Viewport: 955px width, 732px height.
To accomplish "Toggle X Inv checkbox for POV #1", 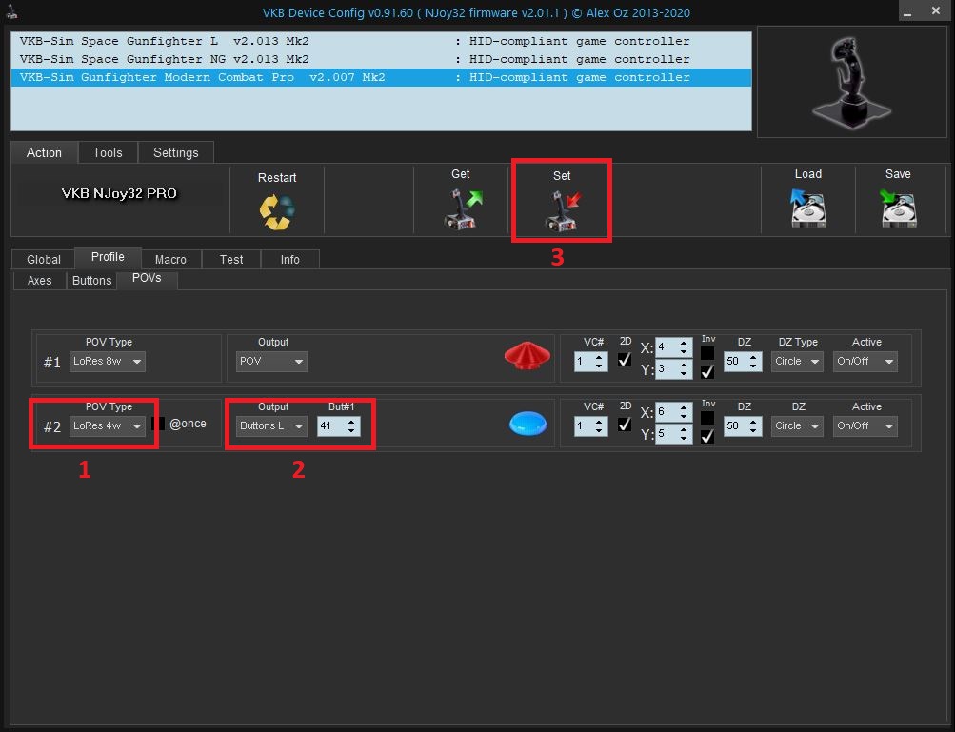I will point(707,353).
